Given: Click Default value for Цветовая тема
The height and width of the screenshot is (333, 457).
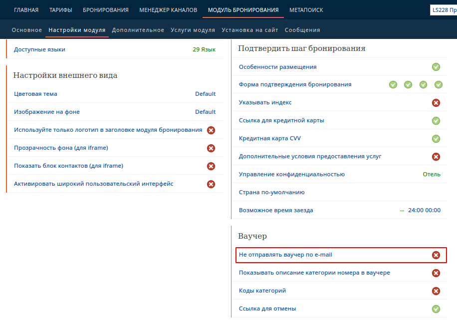Looking at the screenshot, I should (x=205, y=94).
